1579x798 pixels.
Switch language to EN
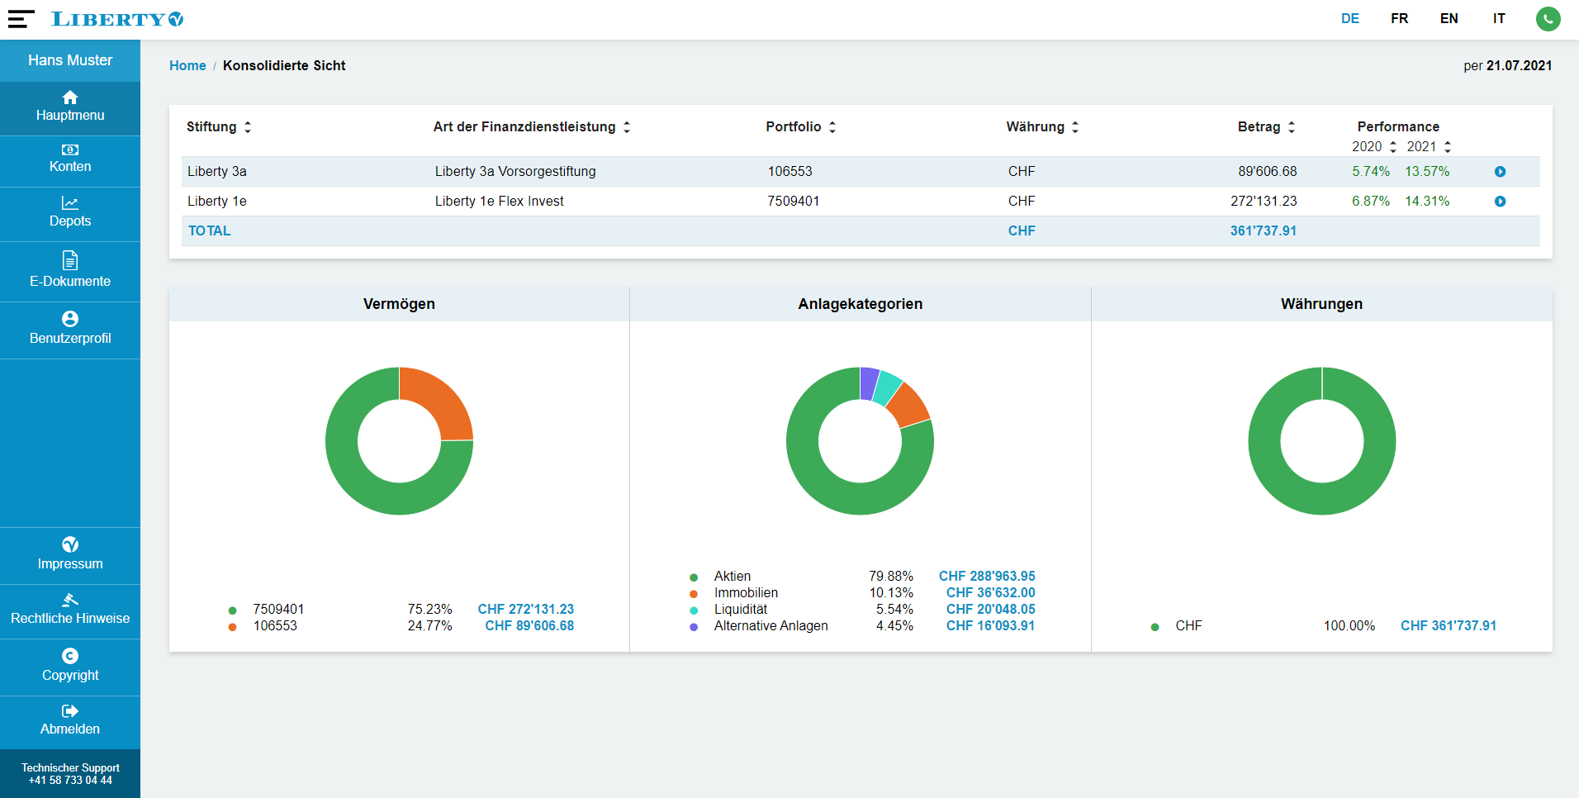click(x=1449, y=19)
